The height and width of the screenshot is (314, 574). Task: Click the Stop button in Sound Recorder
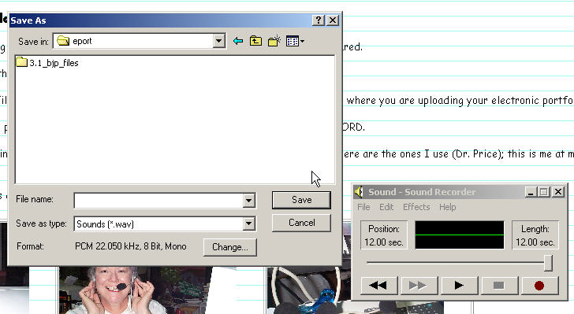click(x=499, y=285)
